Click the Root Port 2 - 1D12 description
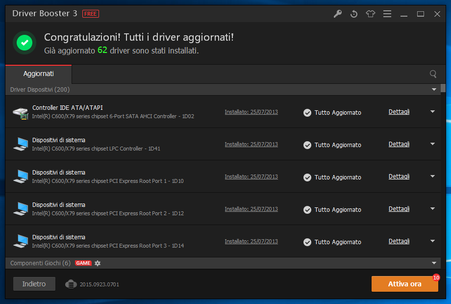Image resolution: width=451 pixels, height=304 pixels. (108, 213)
